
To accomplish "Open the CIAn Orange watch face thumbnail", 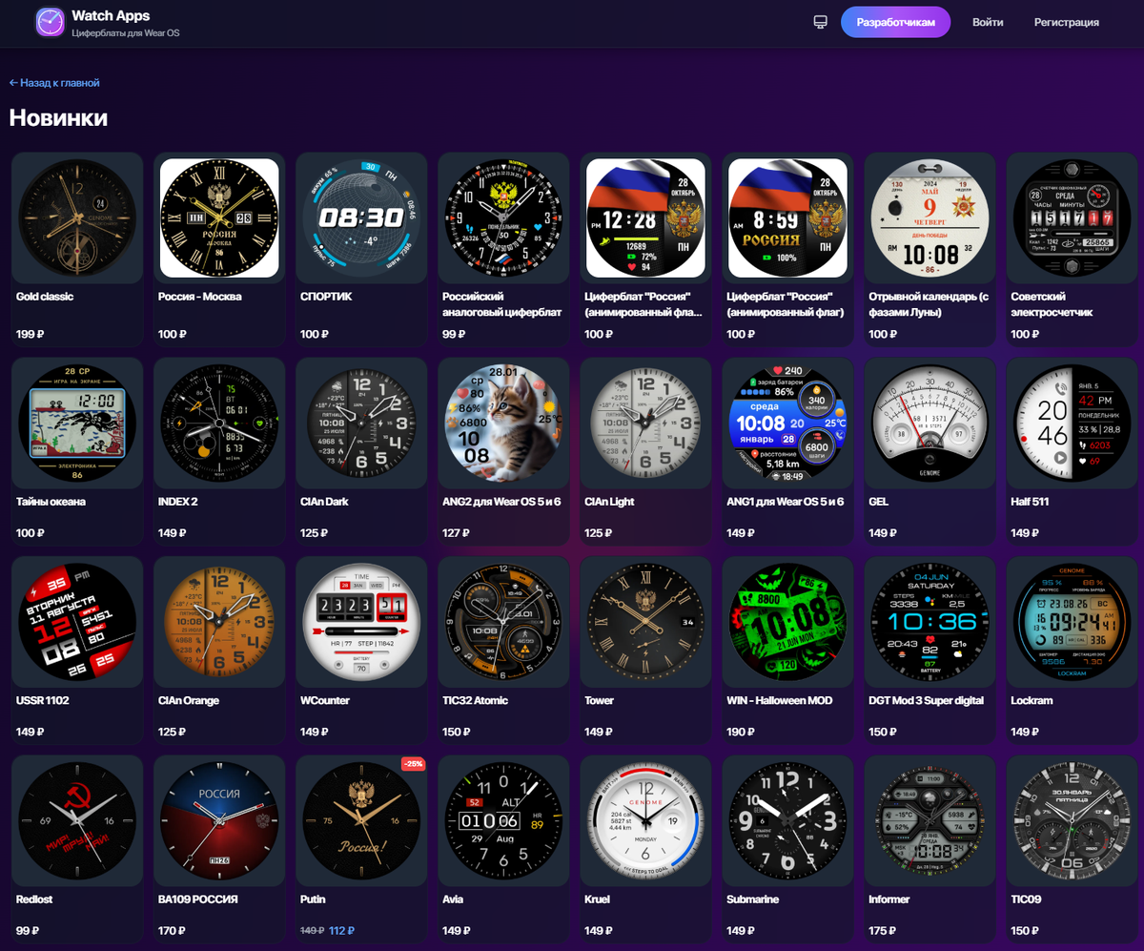I will point(219,622).
